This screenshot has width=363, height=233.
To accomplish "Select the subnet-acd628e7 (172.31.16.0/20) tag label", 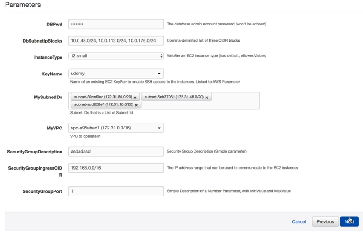I will (103, 105).
